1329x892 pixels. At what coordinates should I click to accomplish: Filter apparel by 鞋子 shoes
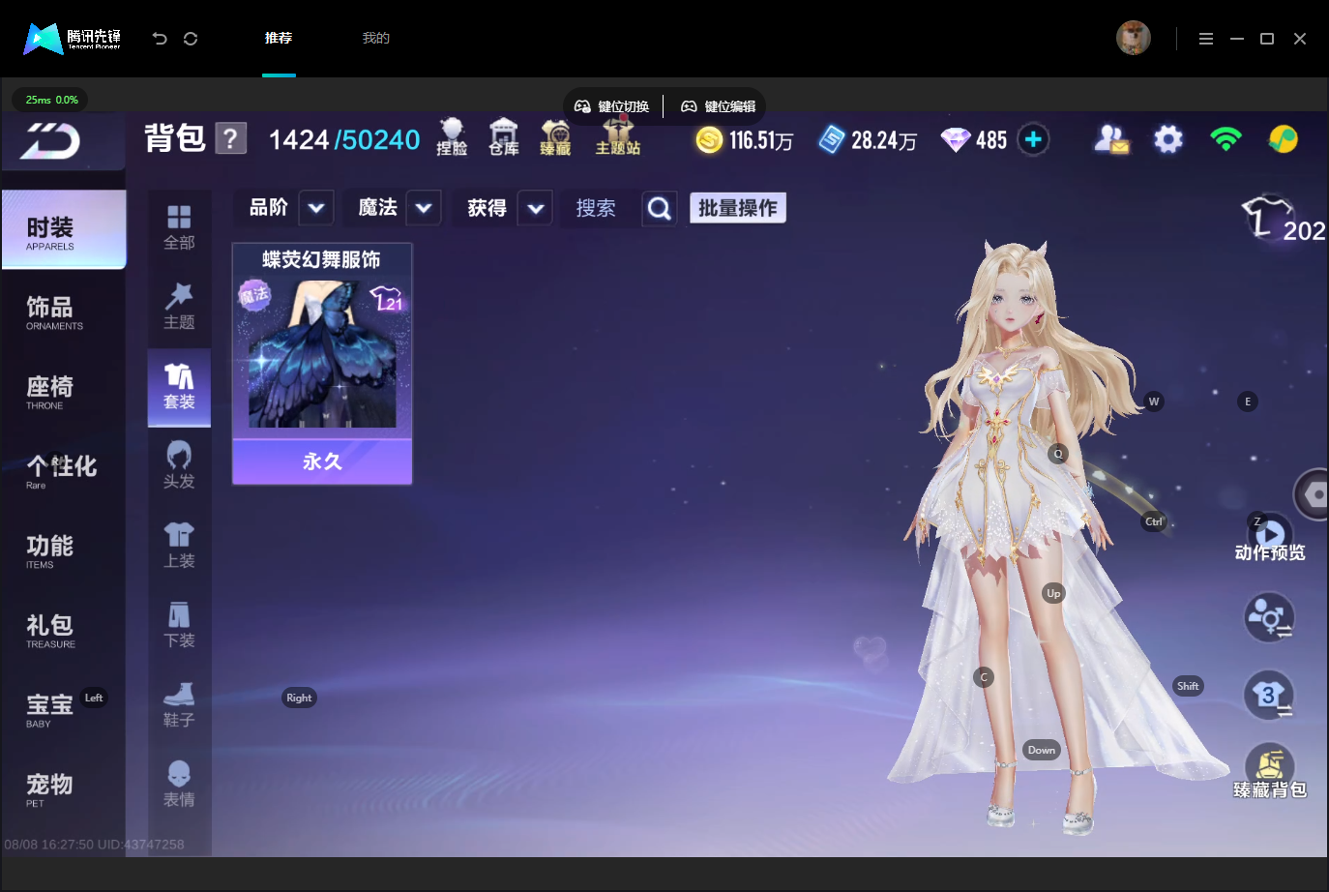click(179, 705)
